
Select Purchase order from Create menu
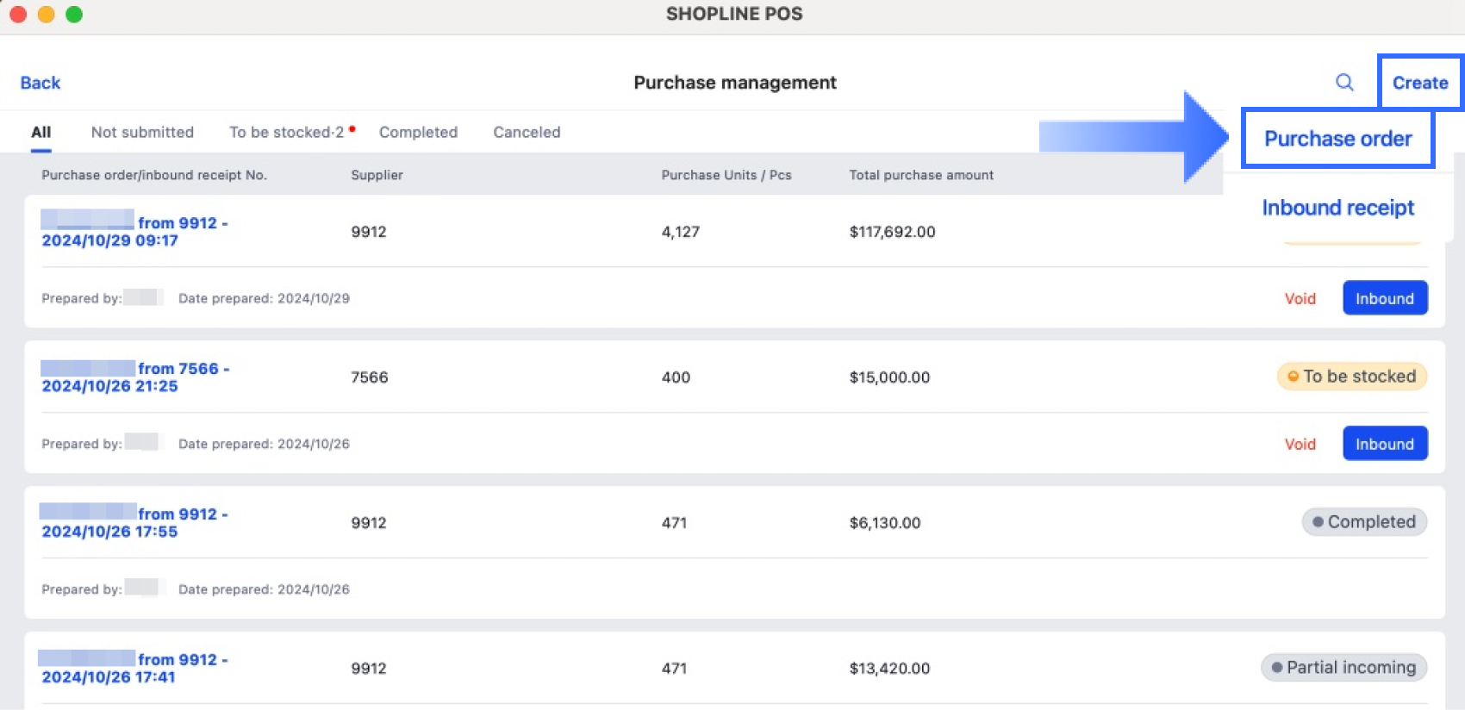[x=1337, y=139]
